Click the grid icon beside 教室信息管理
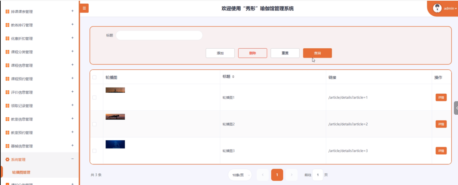 [7, 119]
